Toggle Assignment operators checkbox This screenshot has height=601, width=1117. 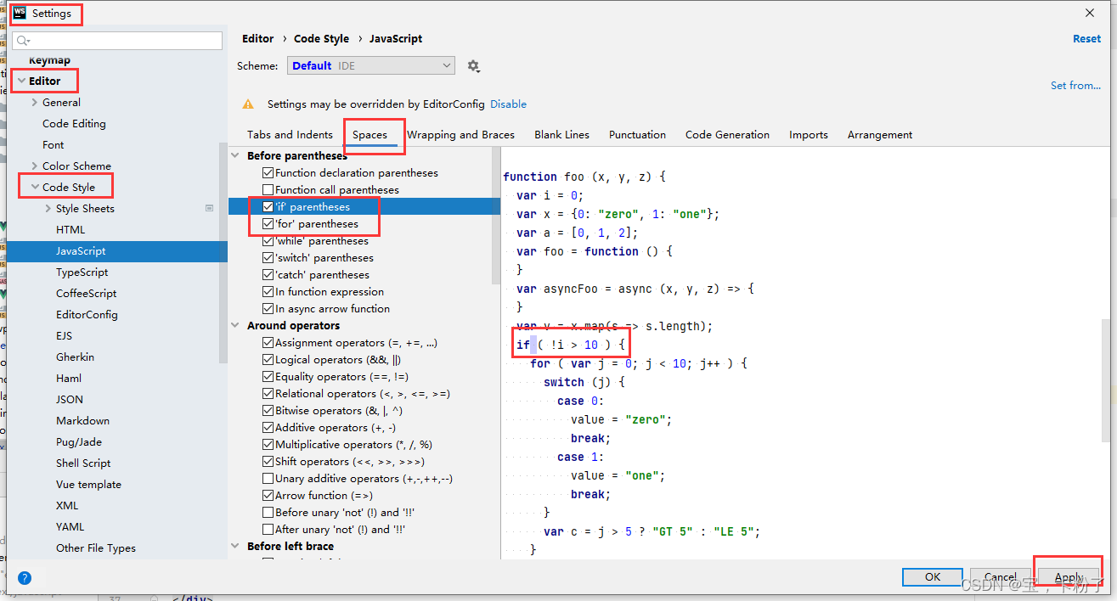[268, 343]
